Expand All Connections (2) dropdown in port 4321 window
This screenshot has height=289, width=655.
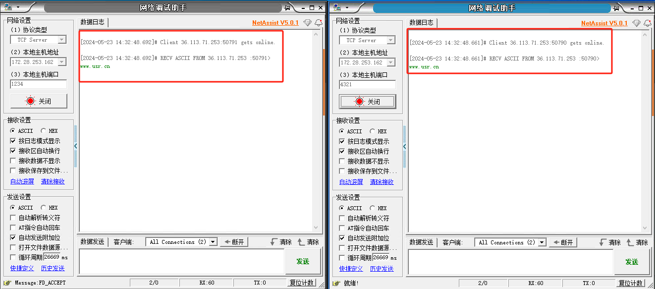542,242
